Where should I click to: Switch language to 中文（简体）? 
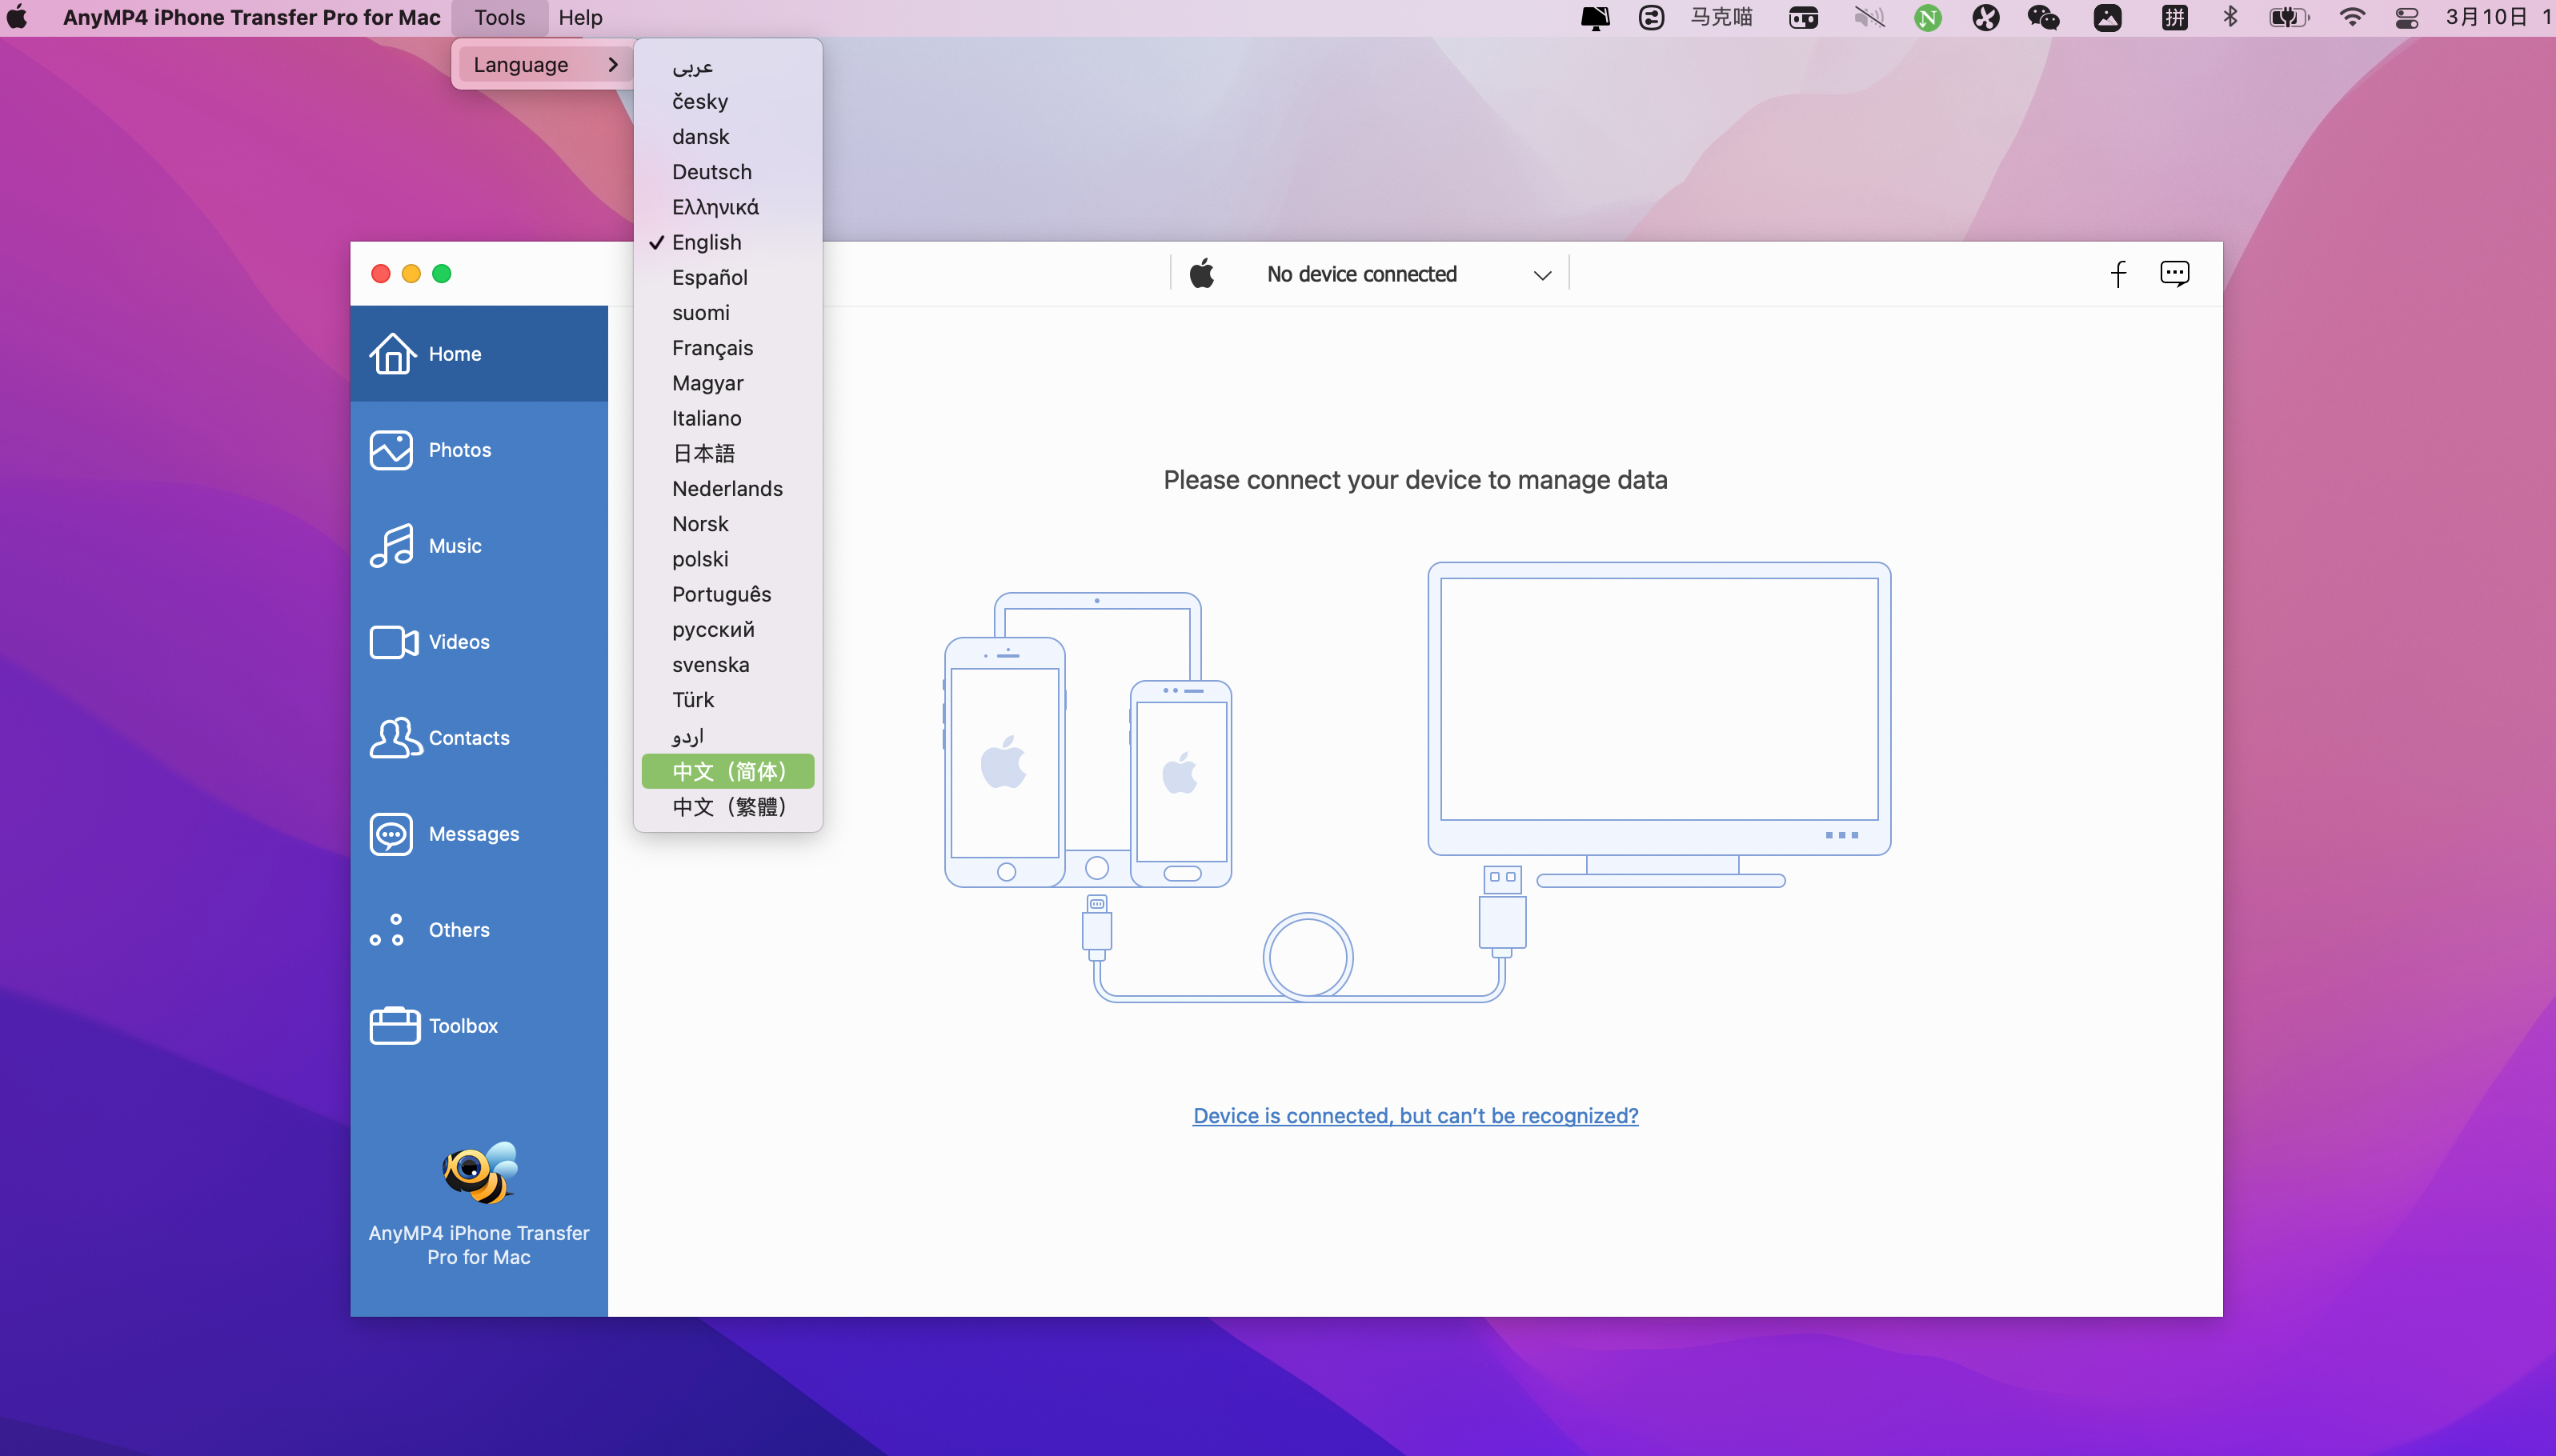(x=728, y=771)
